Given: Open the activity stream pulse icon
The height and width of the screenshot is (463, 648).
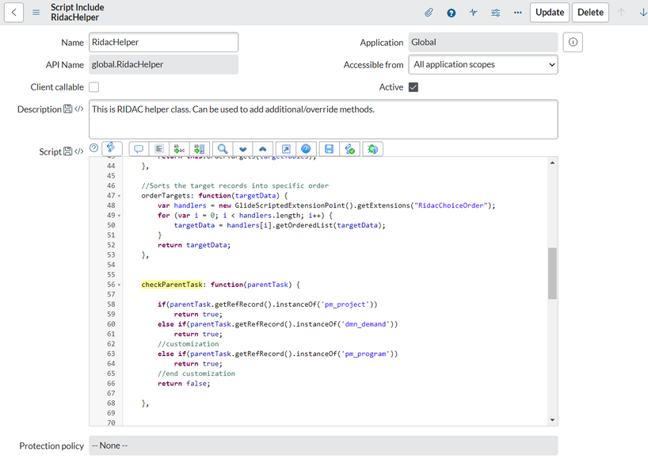Looking at the screenshot, I should click(473, 13).
